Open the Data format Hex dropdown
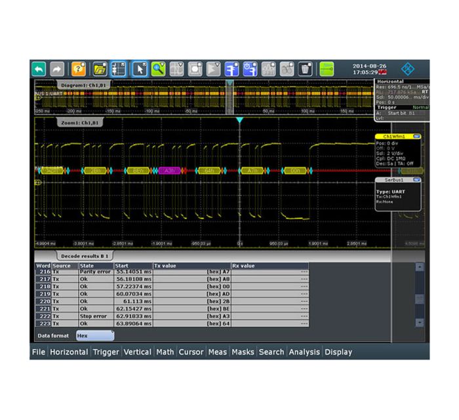The image size is (459, 420). pos(95,335)
